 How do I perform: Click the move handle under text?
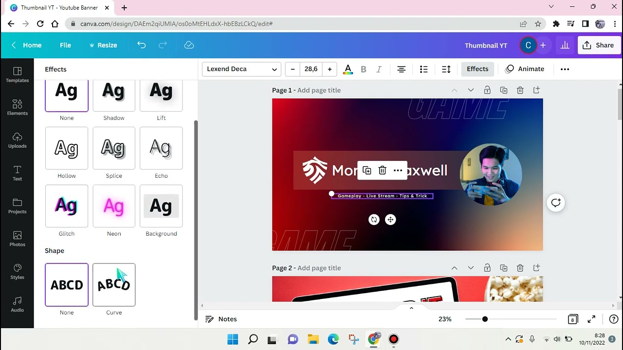click(x=390, y=220)
